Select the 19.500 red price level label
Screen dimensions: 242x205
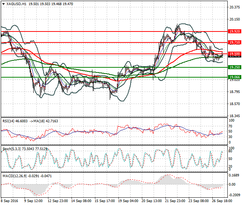pos(235,54)
